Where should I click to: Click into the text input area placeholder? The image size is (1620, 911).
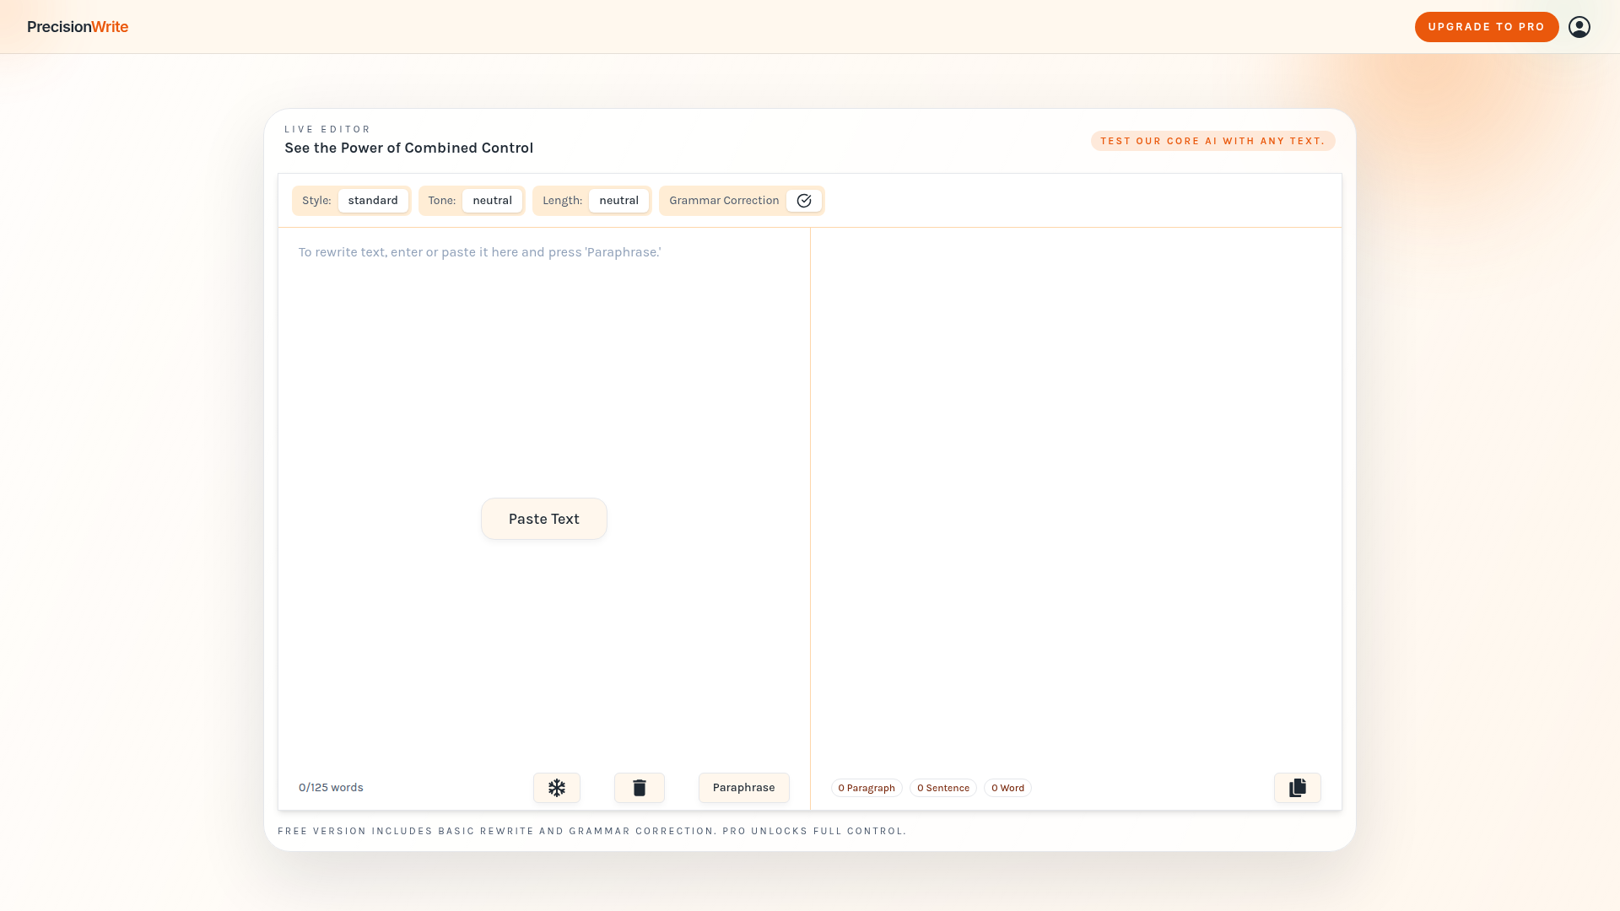[x=479, y=252]
